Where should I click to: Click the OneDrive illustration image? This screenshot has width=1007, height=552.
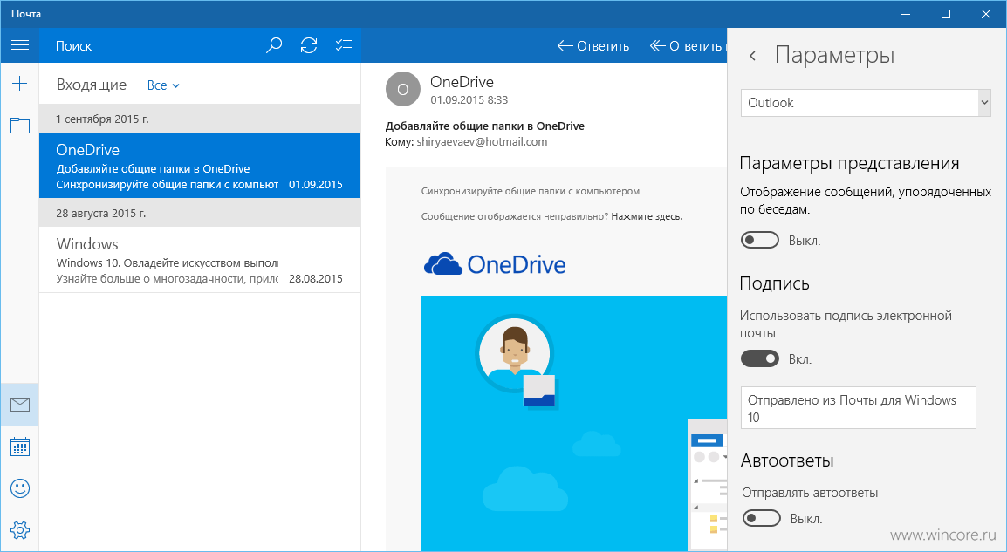[x=574, y=424]
